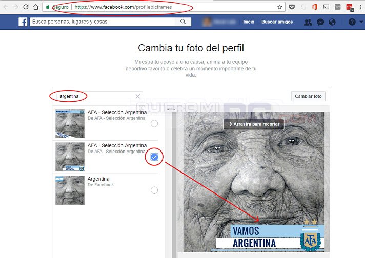
Task: Open Buscar amigos link
Action: point(277,22)
